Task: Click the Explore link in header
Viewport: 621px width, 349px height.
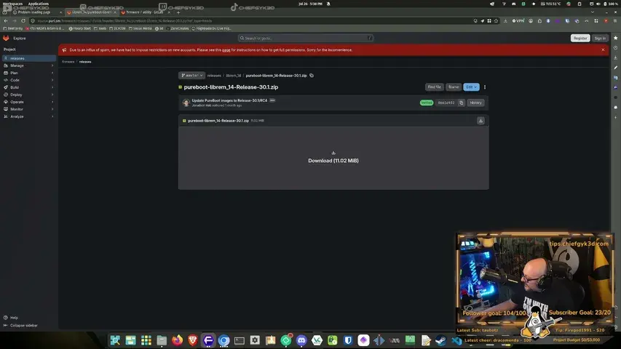Action: tap(20, 39)
